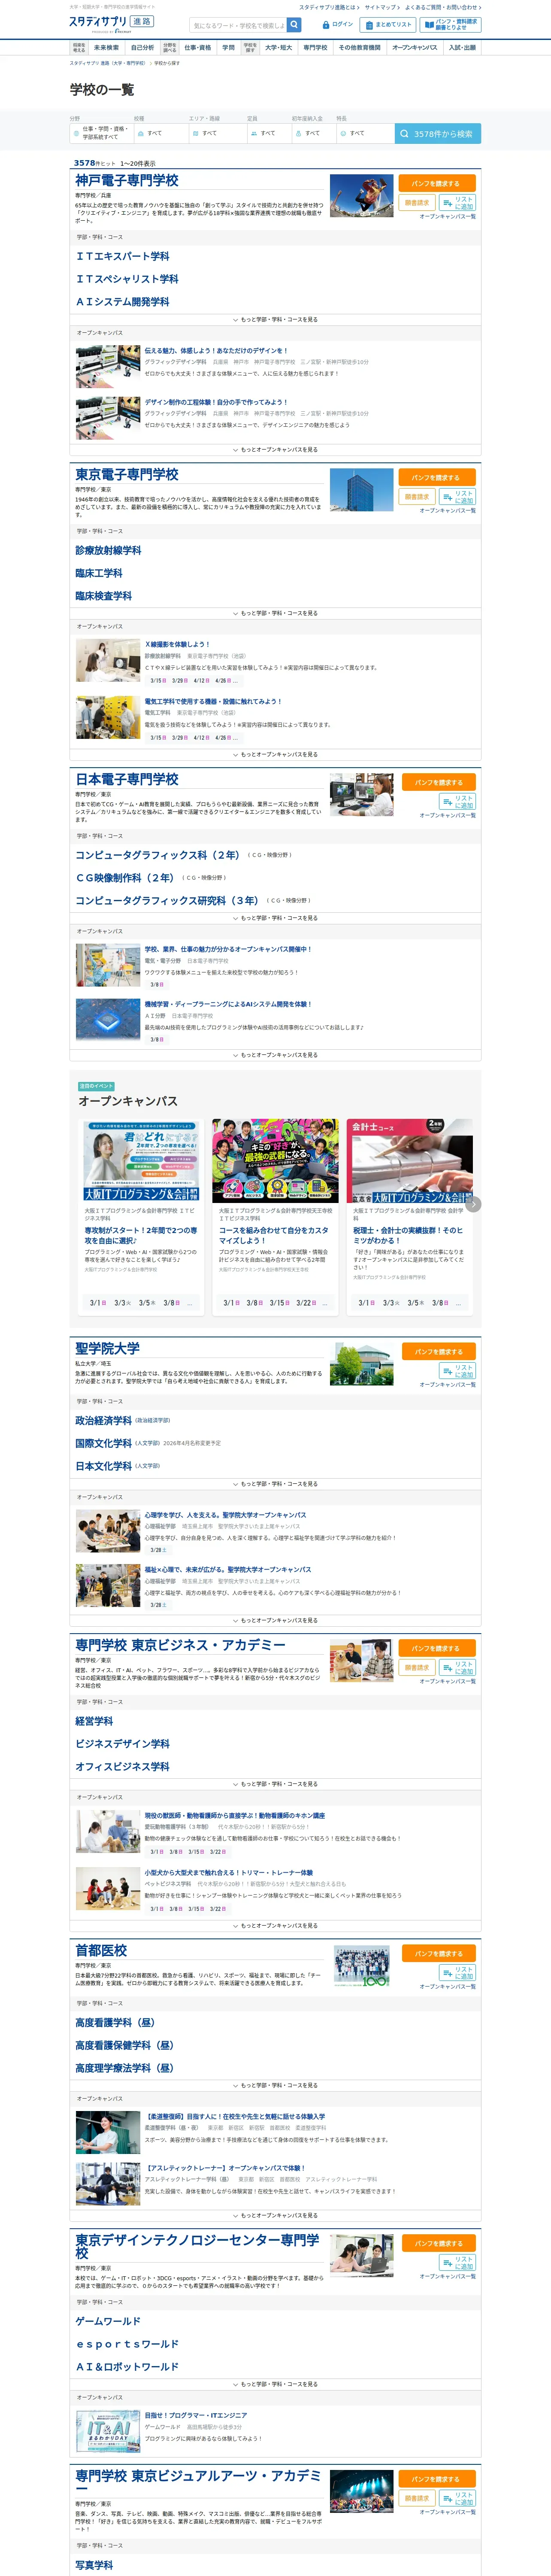Click the blue search magnifier icon
Image resolution: width=551 pixels, height=2576 pixels.
294,25
